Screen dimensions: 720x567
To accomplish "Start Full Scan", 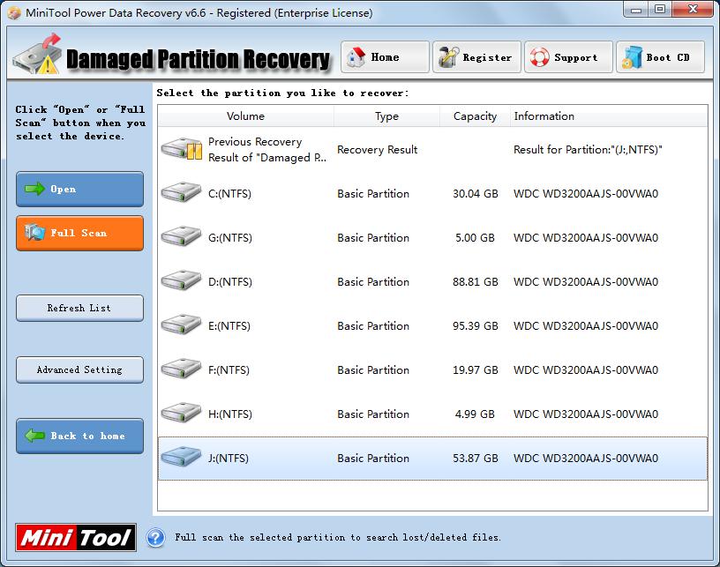I will (x=80, y=233).
